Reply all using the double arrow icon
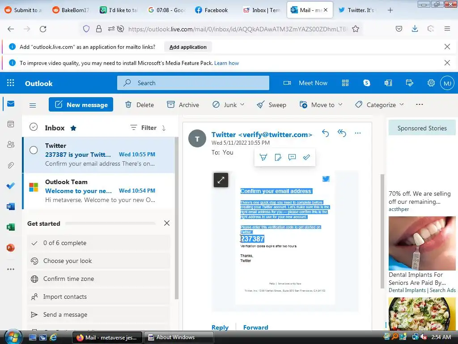Viewport: 458px width, 344px height. point(342,133)
